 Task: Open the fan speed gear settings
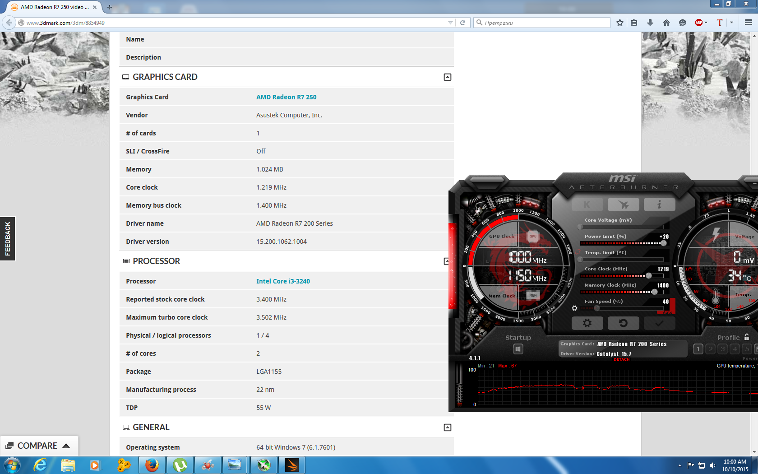point(574,308)
